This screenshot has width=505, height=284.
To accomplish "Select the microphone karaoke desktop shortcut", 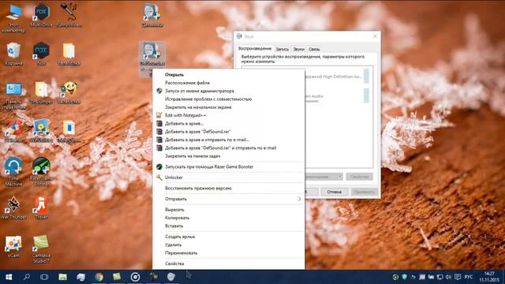I will coord(69,15).
